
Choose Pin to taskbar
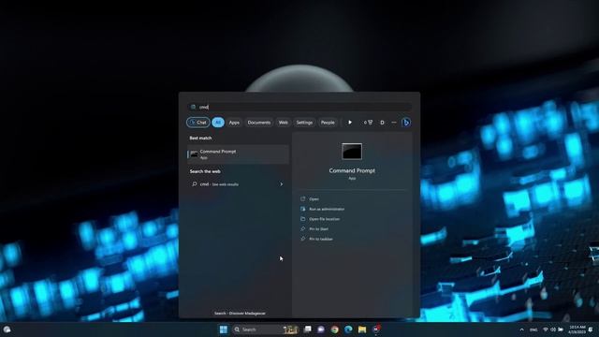[321, 239]
